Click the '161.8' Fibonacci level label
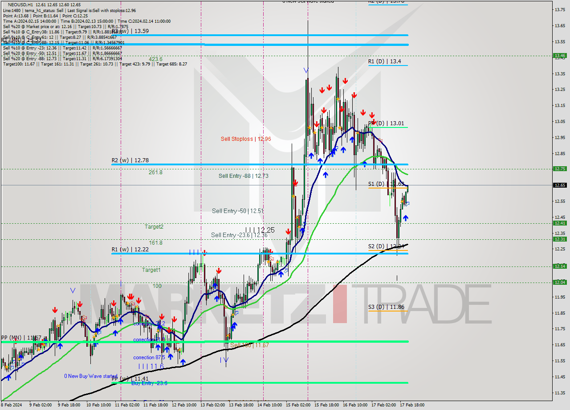The width and height of the screenshot is (570, 410). (x=155, y=243)
